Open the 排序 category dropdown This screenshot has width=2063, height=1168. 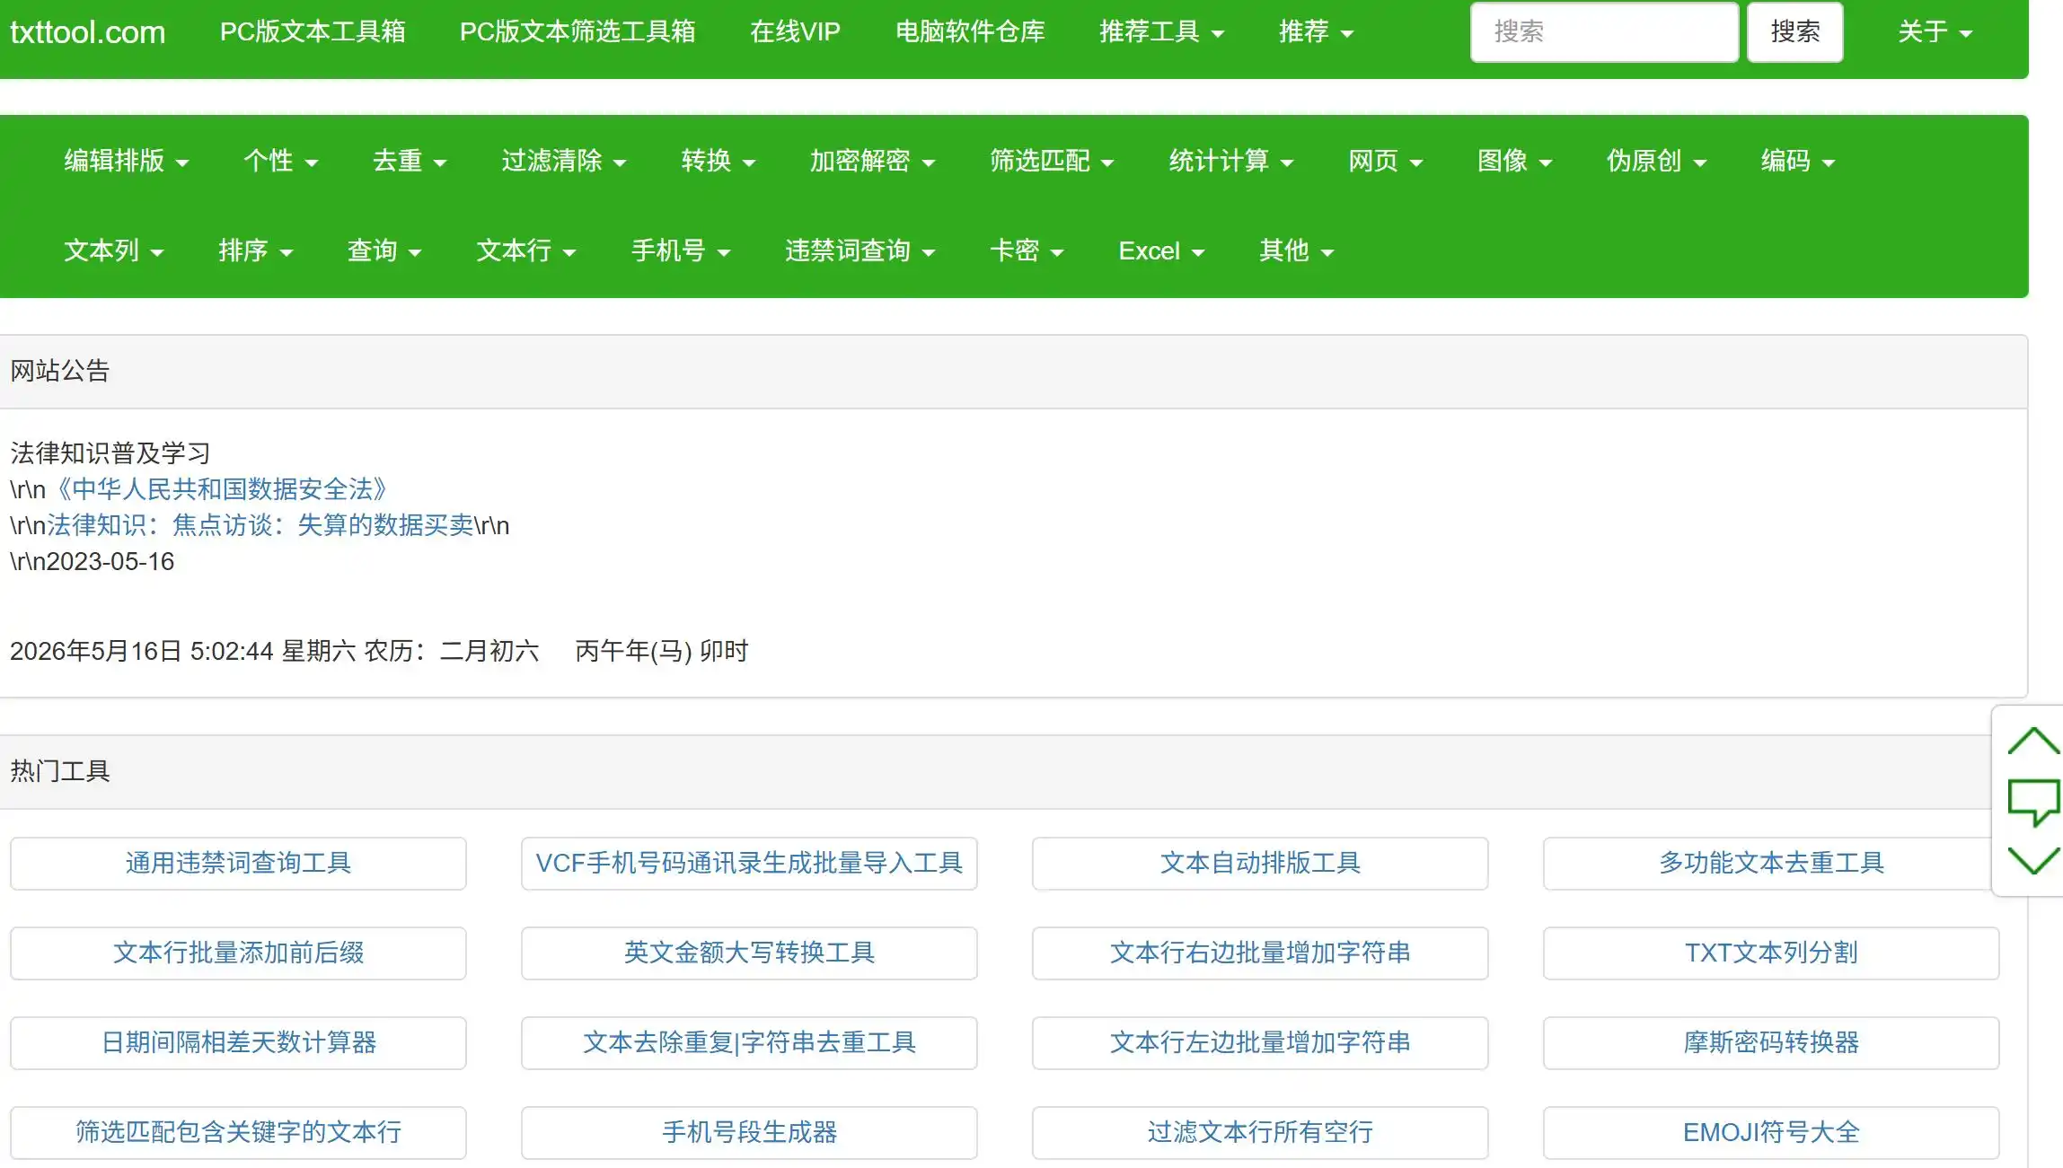click(255, 251)
